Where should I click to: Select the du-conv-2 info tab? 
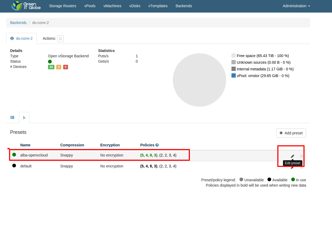[22, 38]
